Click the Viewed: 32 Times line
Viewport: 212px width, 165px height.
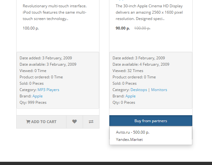128,71
